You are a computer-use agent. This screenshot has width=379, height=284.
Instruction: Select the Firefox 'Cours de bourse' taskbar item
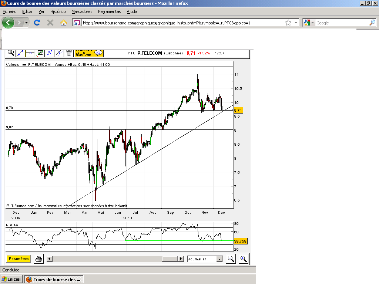pyautogui.click(x=54, y=280)
